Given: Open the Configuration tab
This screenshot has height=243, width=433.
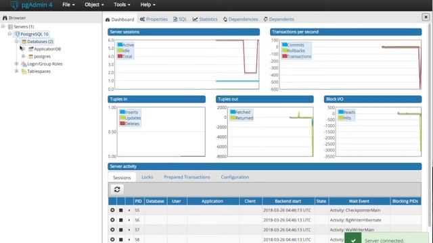Looking at the screenshot, I should click(x=235, y=177).
